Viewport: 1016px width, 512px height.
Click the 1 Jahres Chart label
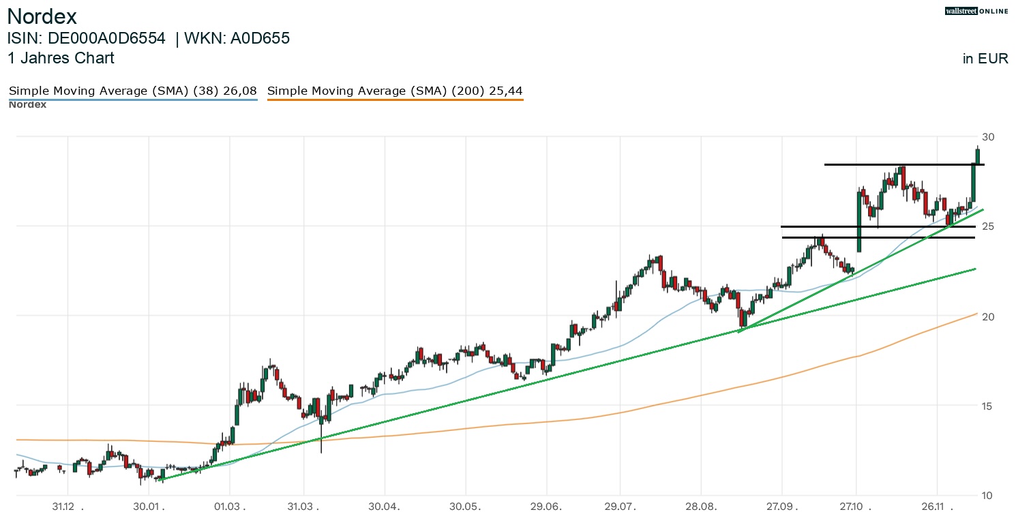pos(61,58)
